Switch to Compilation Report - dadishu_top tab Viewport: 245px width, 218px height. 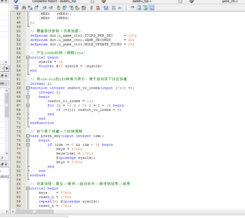point(54,1)
